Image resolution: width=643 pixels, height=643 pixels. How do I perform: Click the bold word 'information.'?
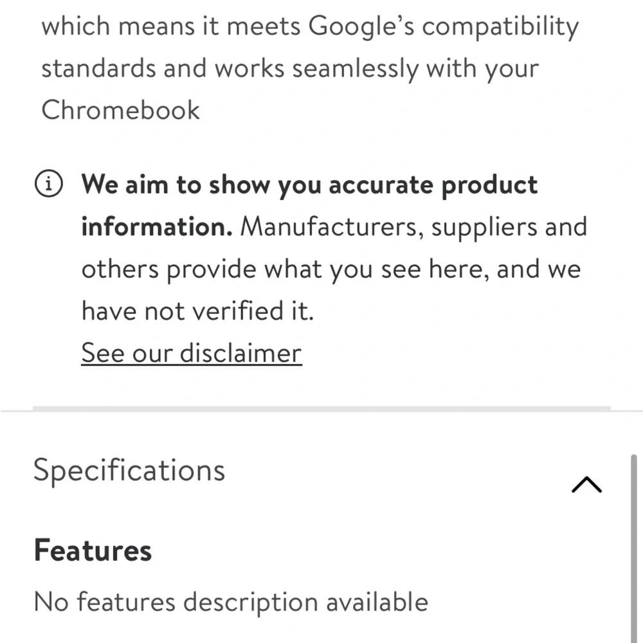157,227
